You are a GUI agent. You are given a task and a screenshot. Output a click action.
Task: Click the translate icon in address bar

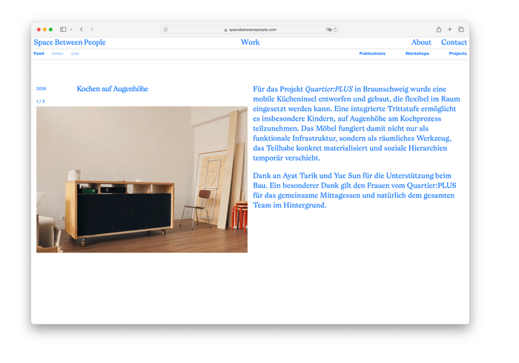pyautogui.click(x=328, y=30)
